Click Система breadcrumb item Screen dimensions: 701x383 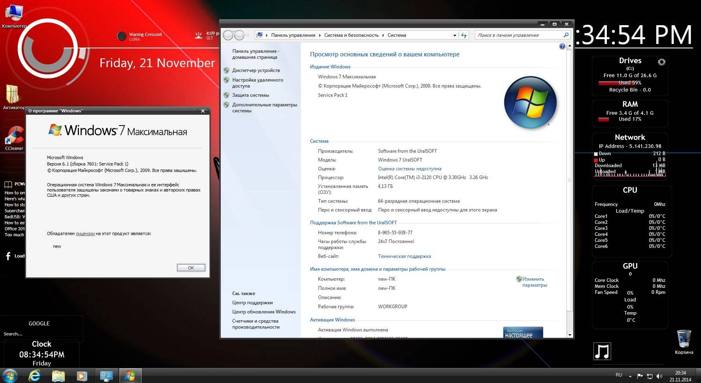[397, 35]
